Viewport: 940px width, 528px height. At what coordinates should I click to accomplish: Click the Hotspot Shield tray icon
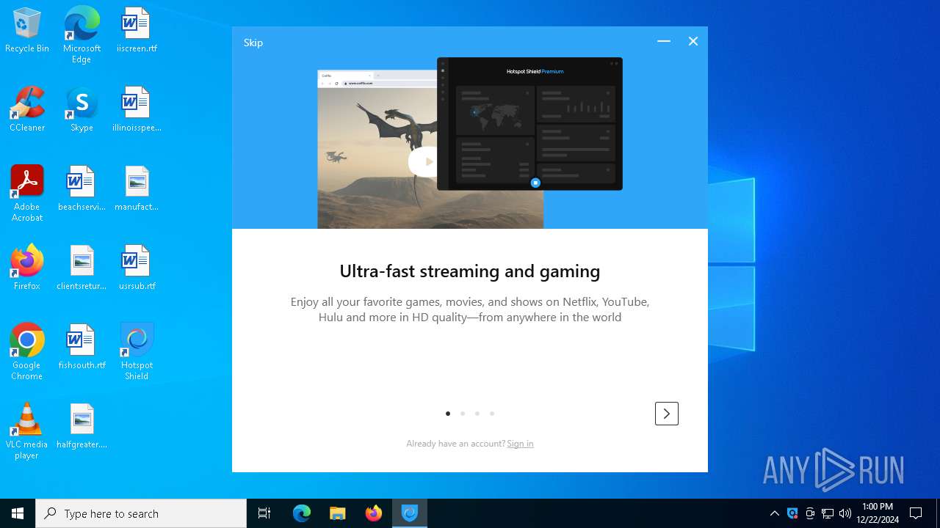click(792, 513)
